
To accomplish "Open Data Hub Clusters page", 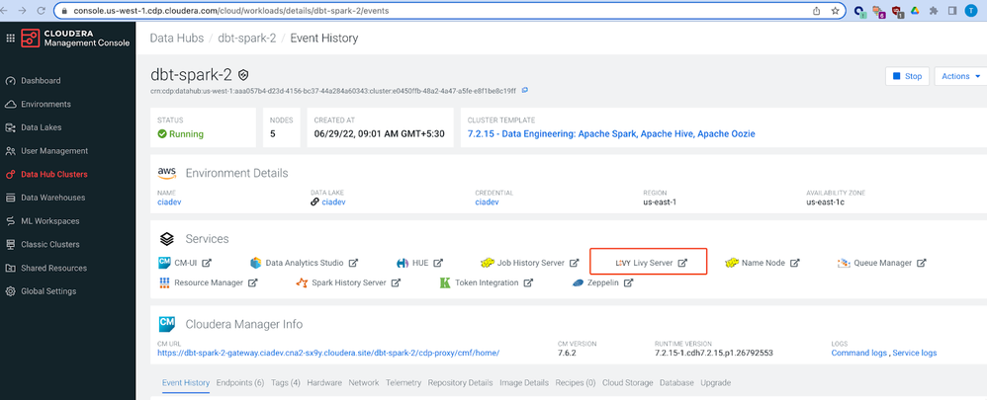I will (54, 174).
